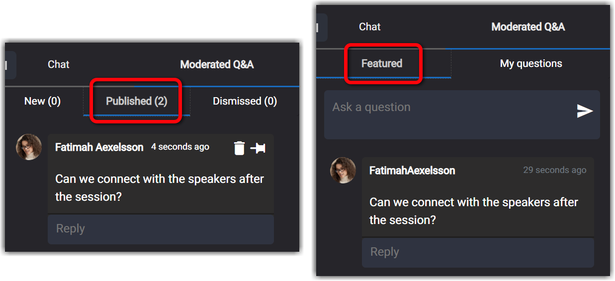Send the question with the paper-plane icon
The width and height of the screenshot is (615, 281).
(x=585, y=111)
